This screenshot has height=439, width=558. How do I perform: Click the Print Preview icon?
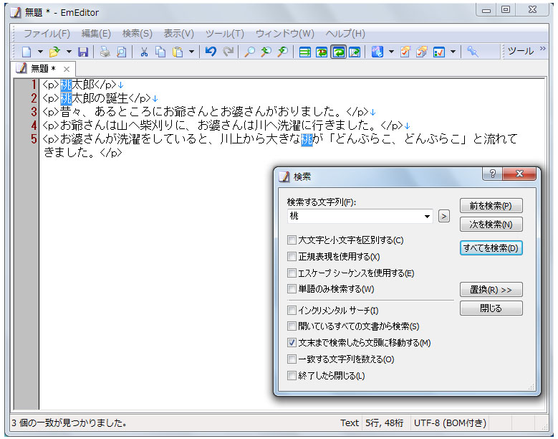click(x=121, y=52)
